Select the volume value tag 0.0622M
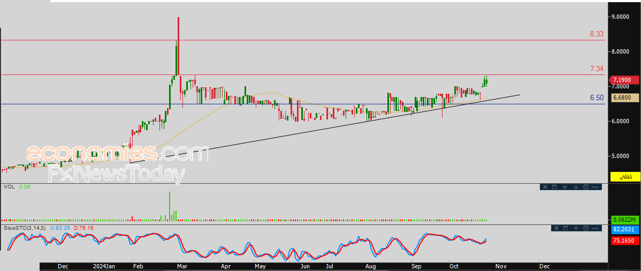 [624, 220]
